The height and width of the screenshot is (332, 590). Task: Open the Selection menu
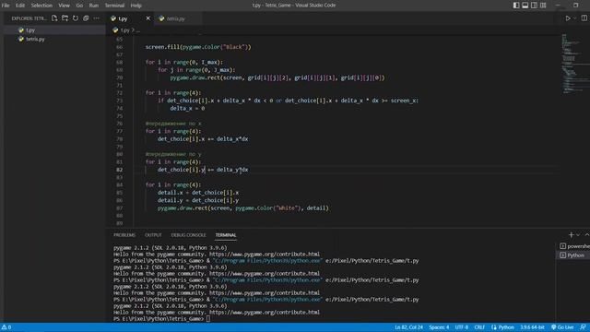coord(41,6)
